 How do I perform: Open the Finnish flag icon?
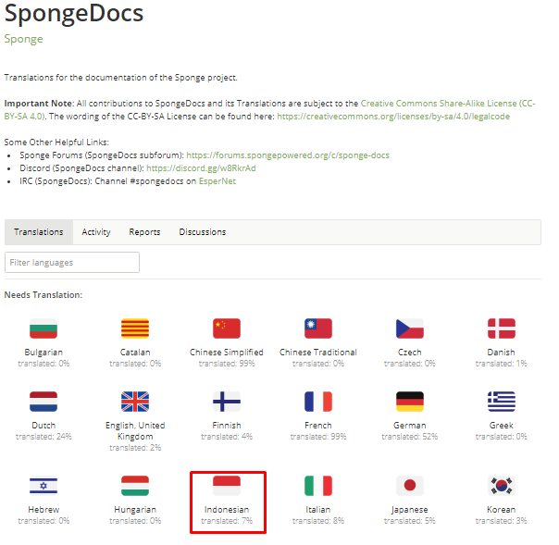[227, 402]
